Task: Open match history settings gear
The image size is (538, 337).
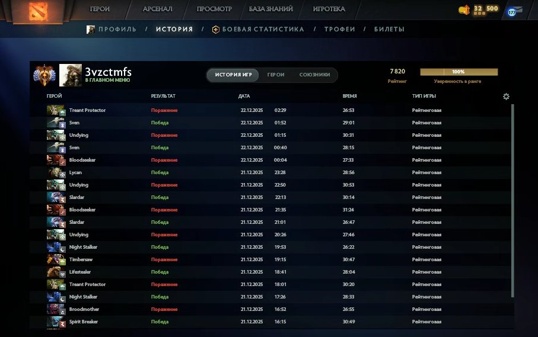Action: pos(506,97)
